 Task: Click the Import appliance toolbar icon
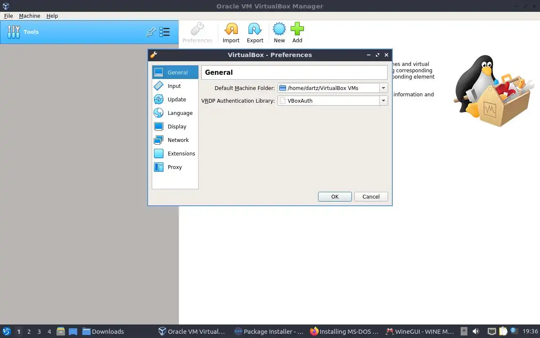[231, 33]
